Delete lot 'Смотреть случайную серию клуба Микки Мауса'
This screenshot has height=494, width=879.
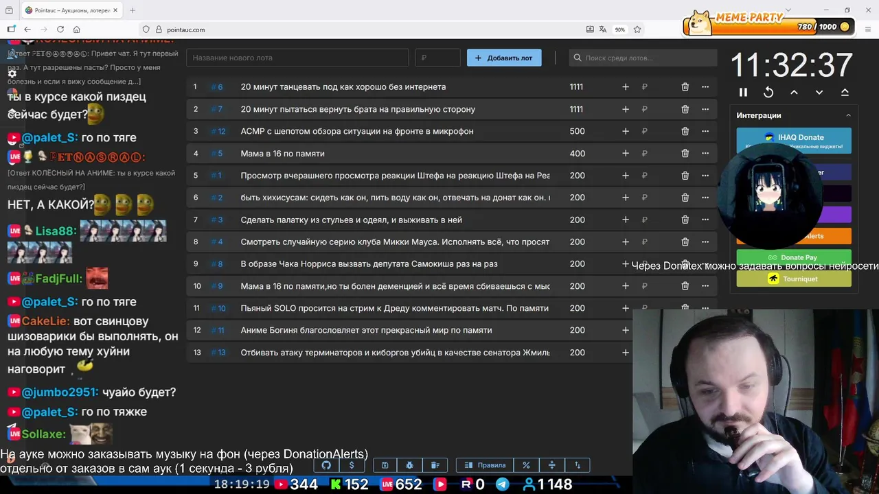685,242
